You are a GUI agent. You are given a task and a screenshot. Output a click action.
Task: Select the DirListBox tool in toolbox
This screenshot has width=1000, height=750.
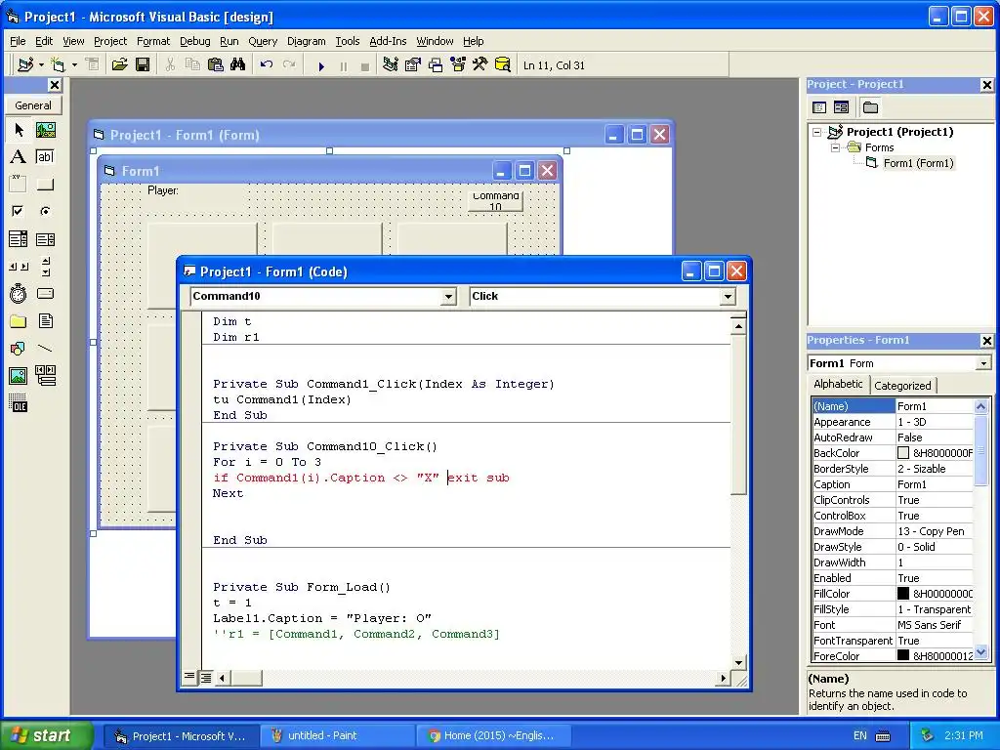[19, 320]
